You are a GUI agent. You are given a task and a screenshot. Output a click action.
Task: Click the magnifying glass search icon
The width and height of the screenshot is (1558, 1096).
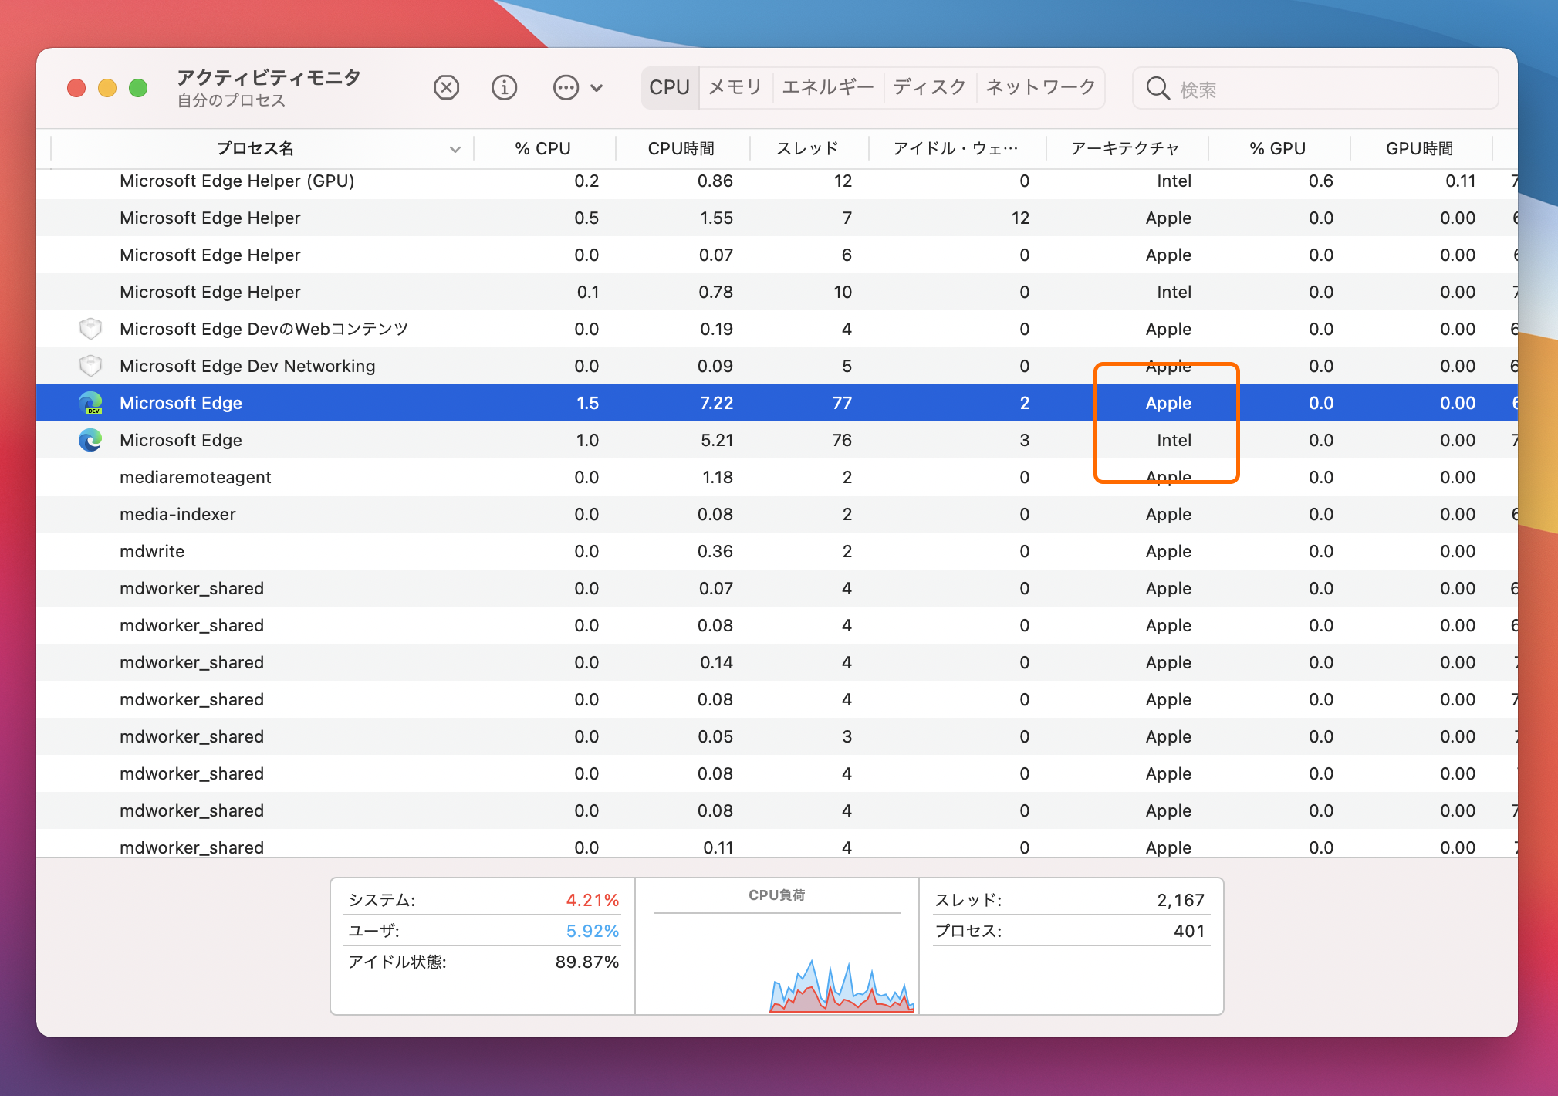click(1158, 88)
